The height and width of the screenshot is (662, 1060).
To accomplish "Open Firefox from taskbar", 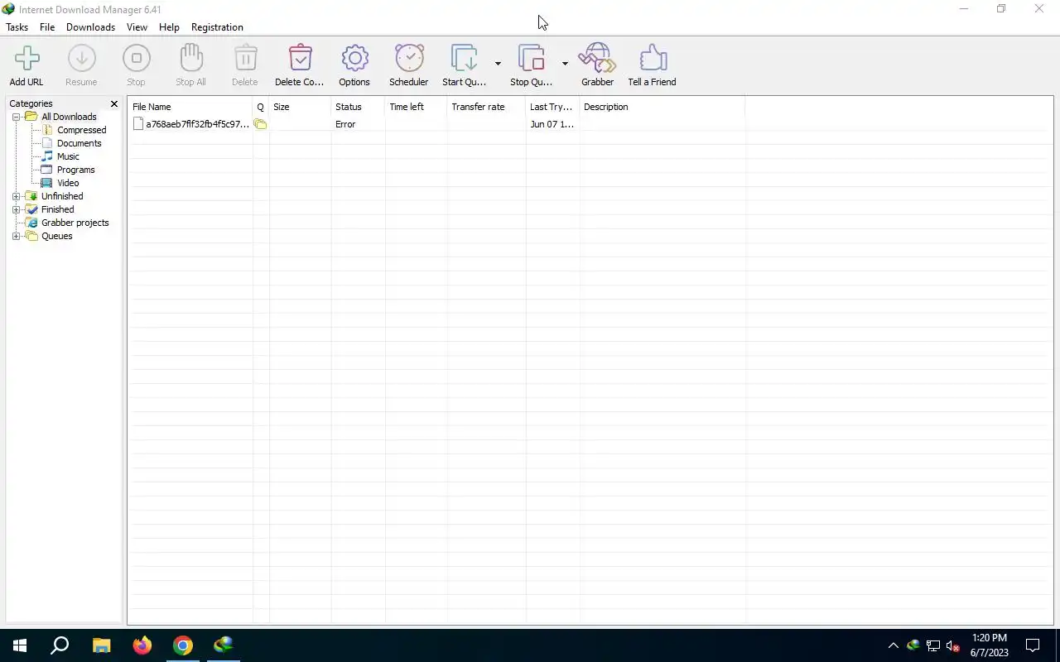I will [142, 645].
